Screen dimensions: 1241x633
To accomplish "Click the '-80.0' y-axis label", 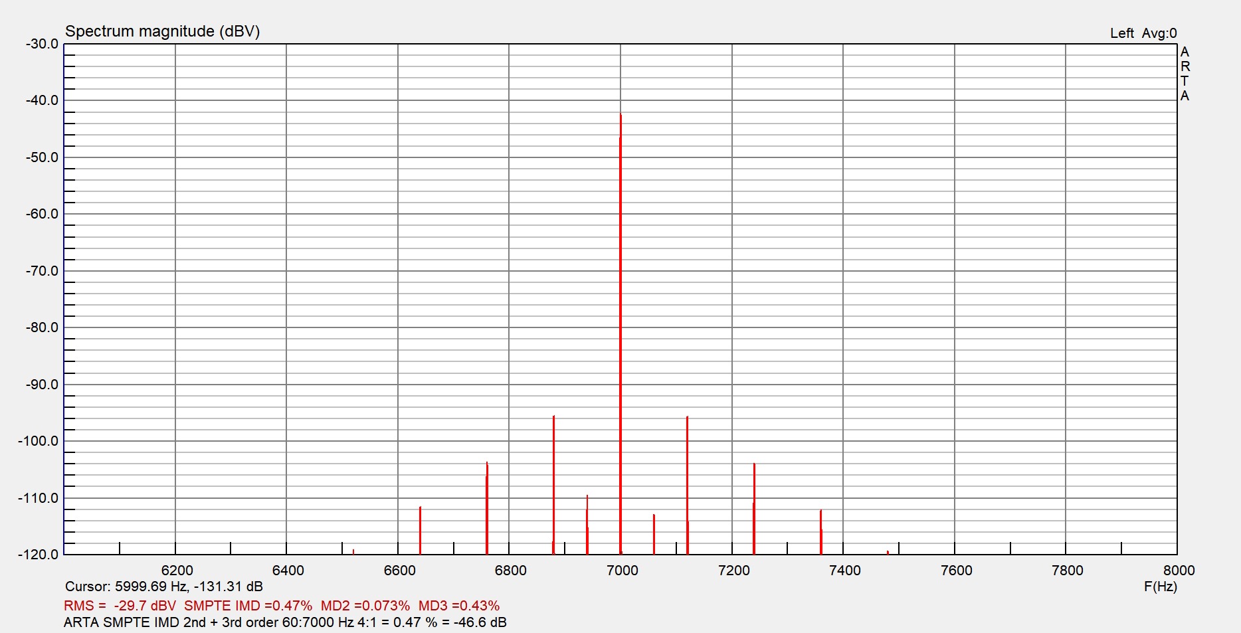I will 43,327.
